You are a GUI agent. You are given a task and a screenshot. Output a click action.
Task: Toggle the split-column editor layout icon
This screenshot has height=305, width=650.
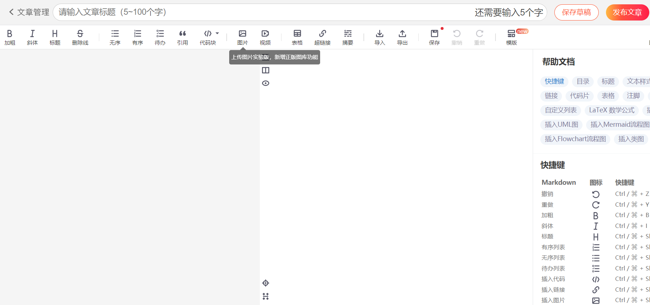coord(266,70)
